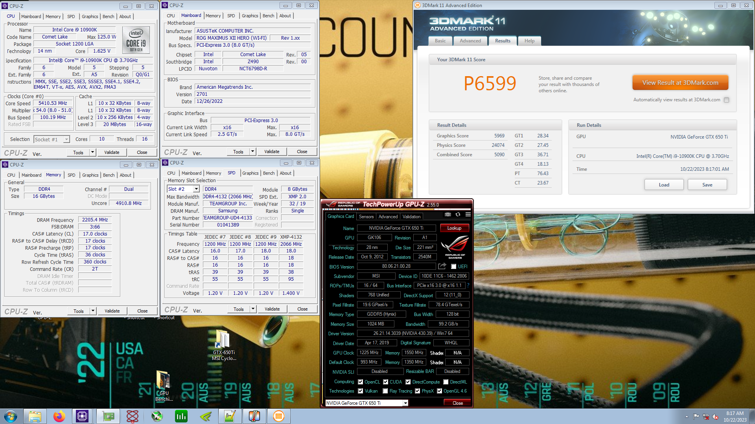
Task: Click the Show desktop strip in the taskbar
Action: pyautogui.click(x=752, y=416)
